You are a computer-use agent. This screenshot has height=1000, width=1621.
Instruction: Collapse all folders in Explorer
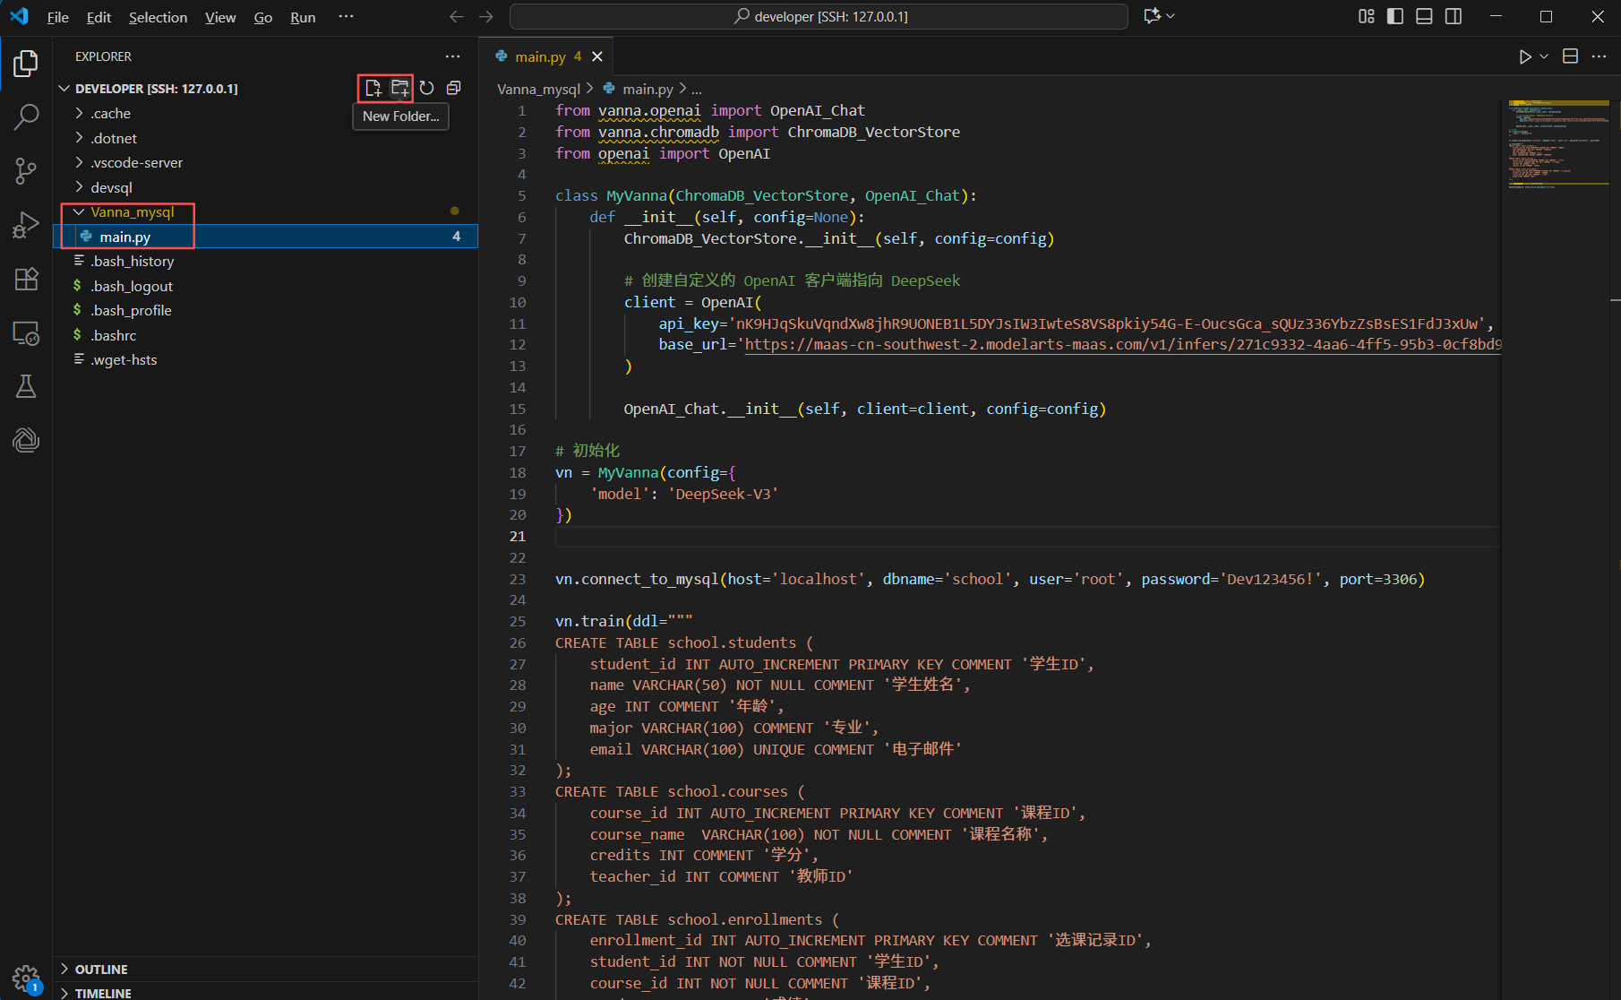pos(454,88)
